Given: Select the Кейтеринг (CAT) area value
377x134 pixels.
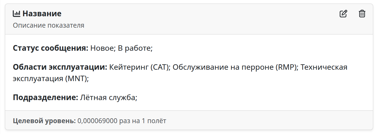Looking at the screenshot, I should [140, 67].
